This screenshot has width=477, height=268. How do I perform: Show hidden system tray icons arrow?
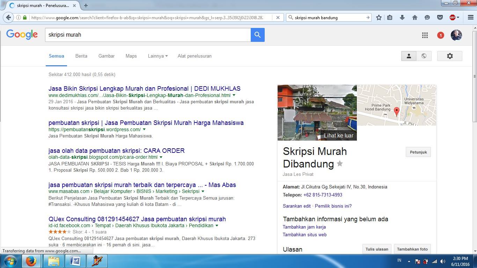pyautogui.click(x=409, y=261)
